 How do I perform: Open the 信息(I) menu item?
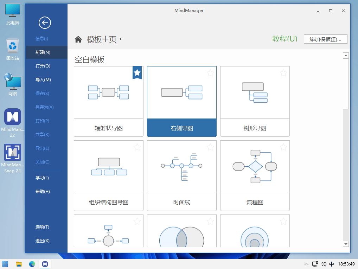click(42, 39)
